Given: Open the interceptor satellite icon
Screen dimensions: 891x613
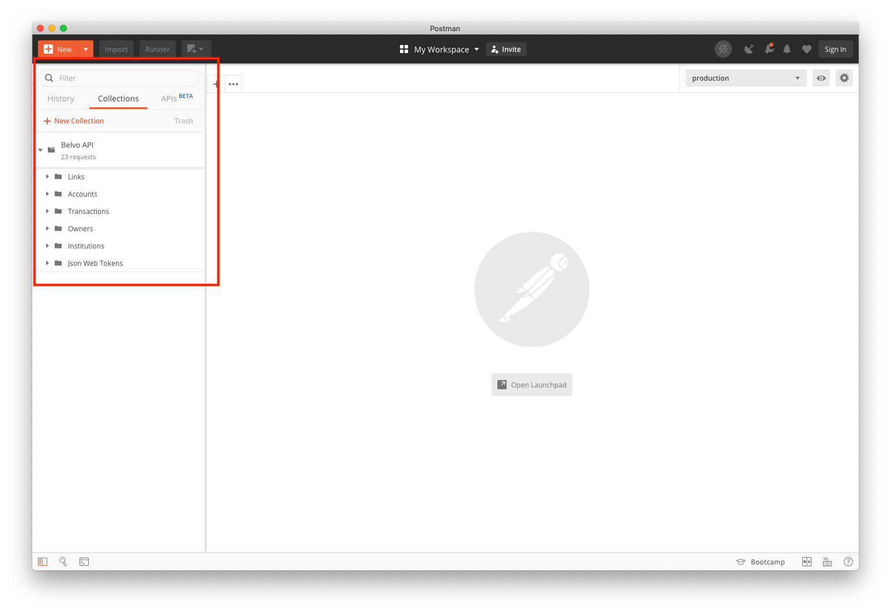Looking at the screenshot, I should tap(749, 49).
